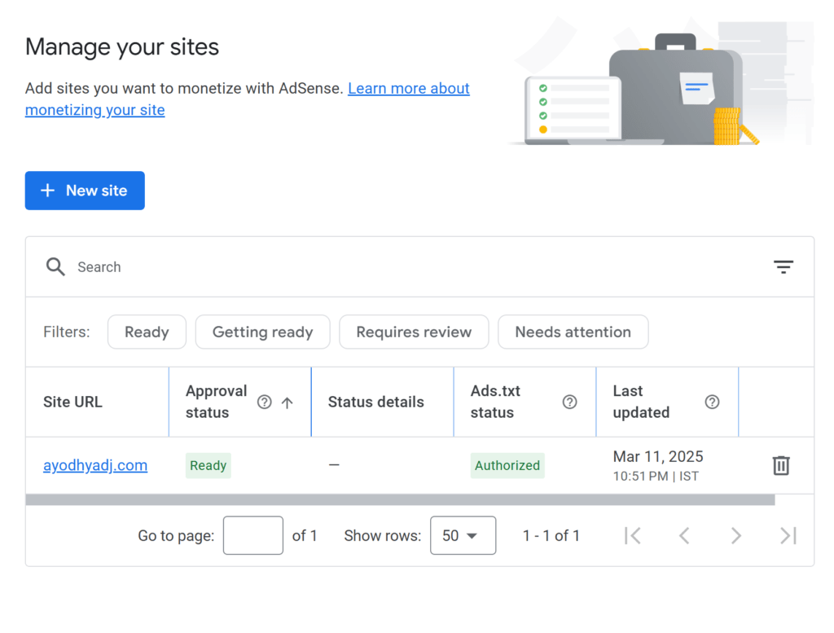
Task: Click the Approval status header label
Action: [217, 402]
